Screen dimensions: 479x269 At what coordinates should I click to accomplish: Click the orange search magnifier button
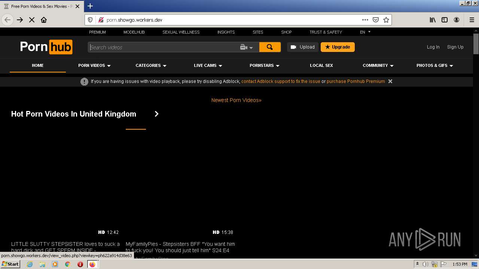(x=270, y=47)
